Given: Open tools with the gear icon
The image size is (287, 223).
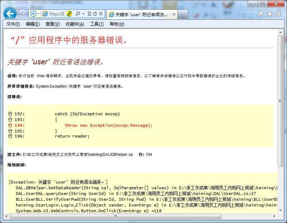Looking at the screenshot, I should pos(278,14).
